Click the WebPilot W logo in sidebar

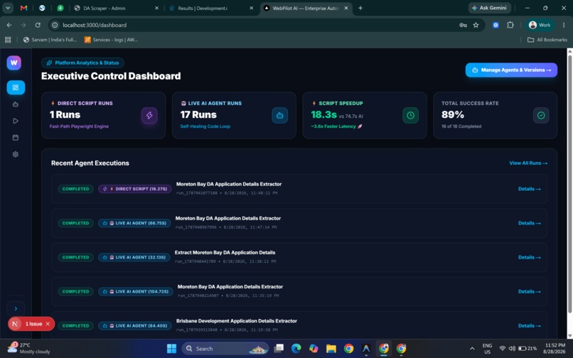[14, 63]
